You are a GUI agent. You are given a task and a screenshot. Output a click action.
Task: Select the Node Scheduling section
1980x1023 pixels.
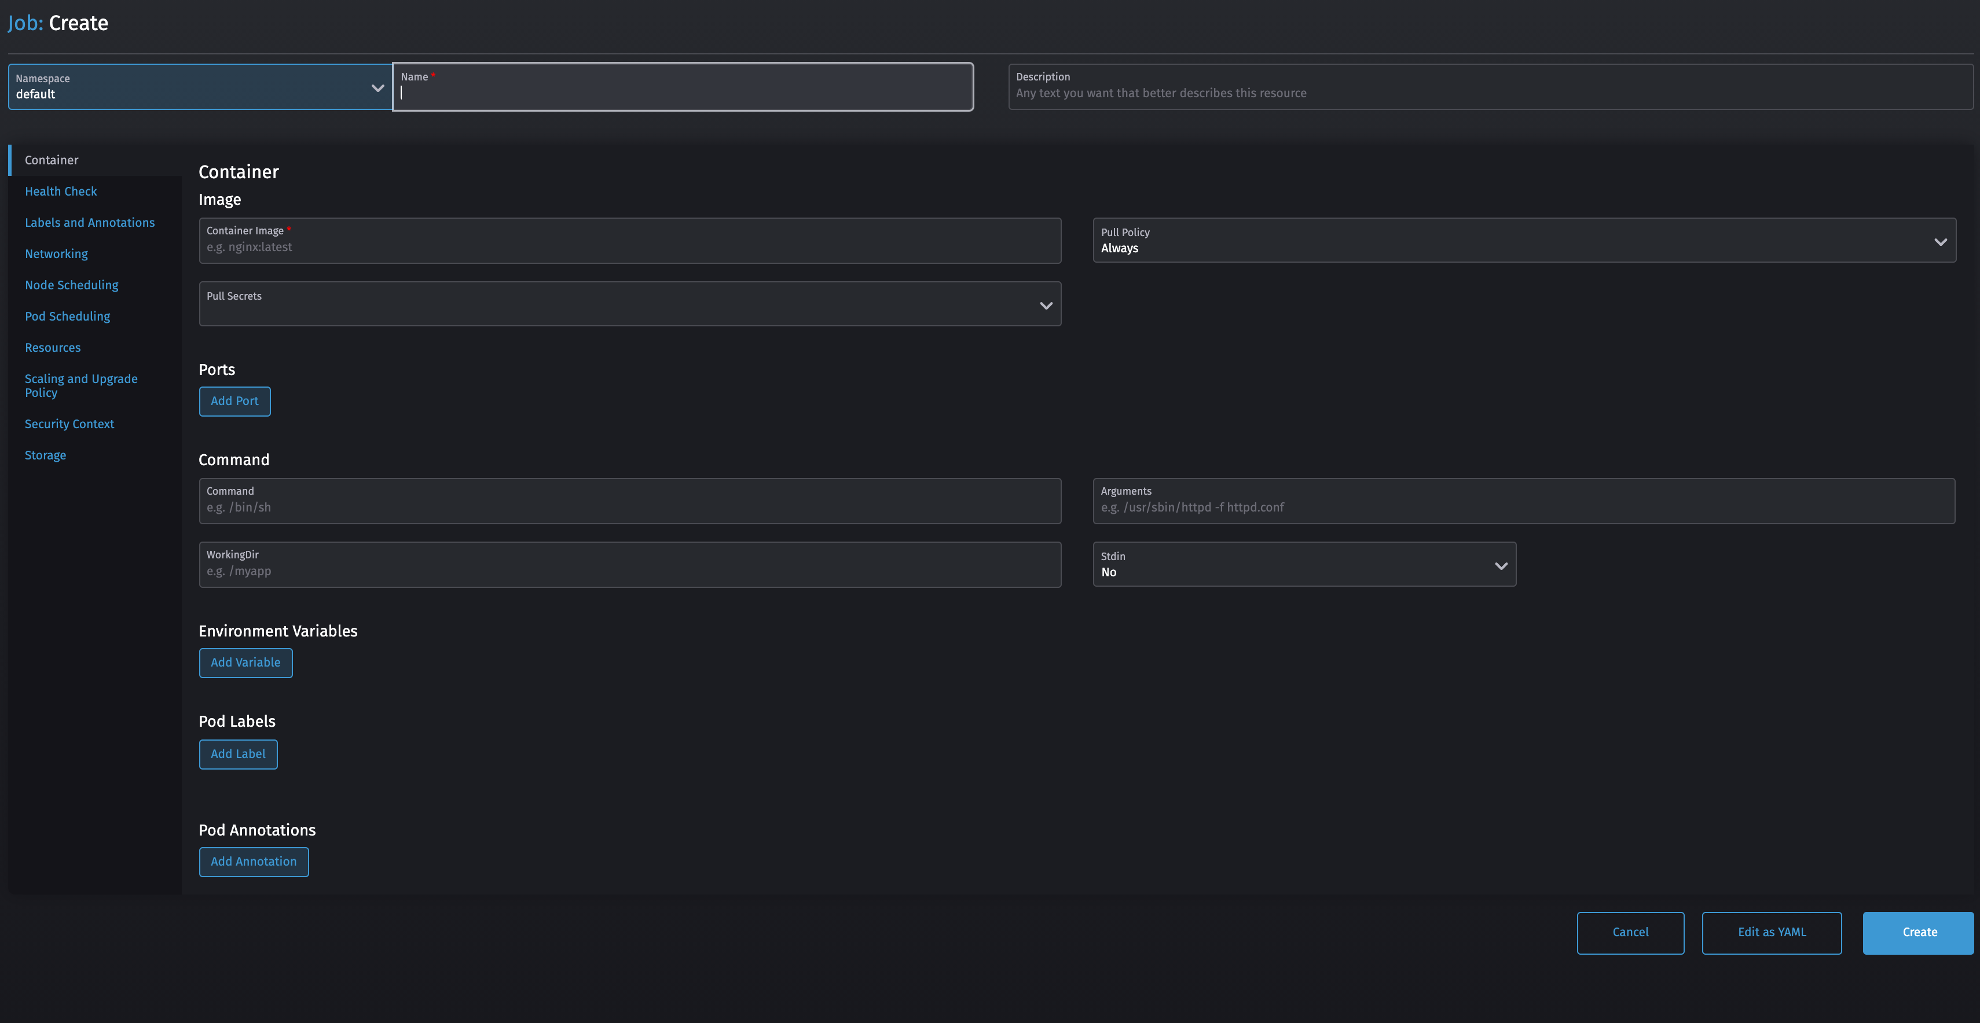coord(71,285)
